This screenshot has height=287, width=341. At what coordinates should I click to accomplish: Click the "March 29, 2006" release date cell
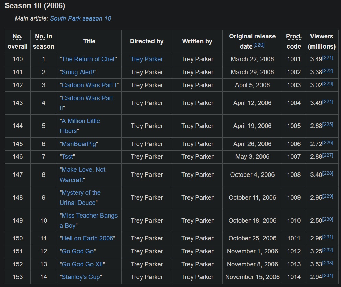pyautogui.click(x=252, y=72)
